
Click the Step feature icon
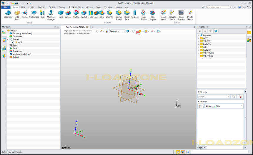click(102, 14)
